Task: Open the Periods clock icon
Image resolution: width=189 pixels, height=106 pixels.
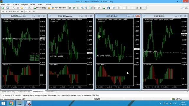Action: click(x=109, y=8)
